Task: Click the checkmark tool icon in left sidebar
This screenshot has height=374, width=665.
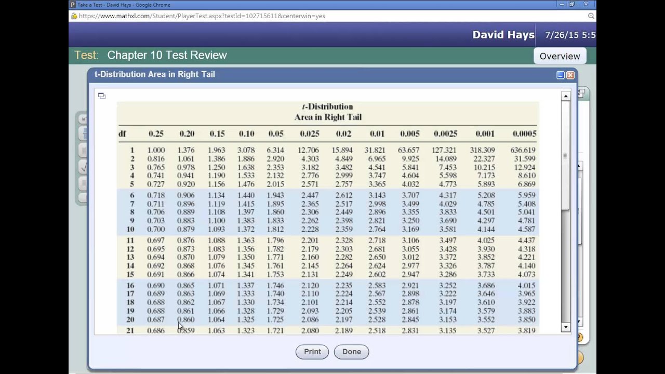Action: (x=83, y=167)
